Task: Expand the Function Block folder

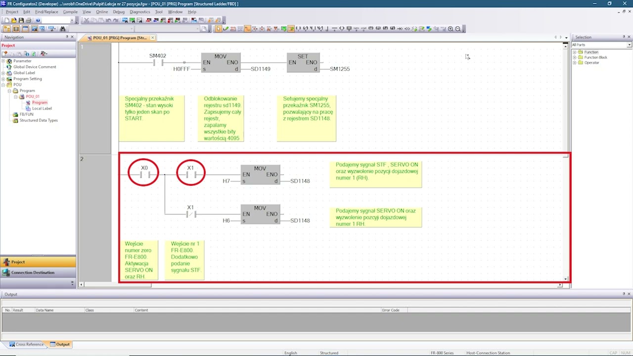Action: (x=575, y=57)
